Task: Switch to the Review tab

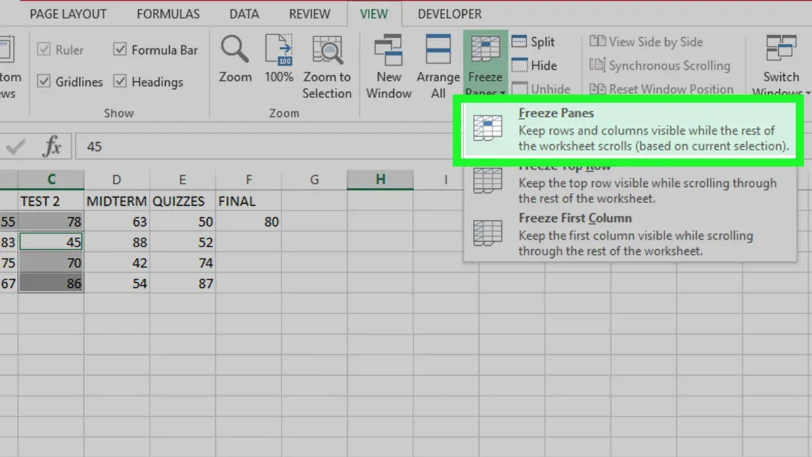Action: [x=309, y=14]
